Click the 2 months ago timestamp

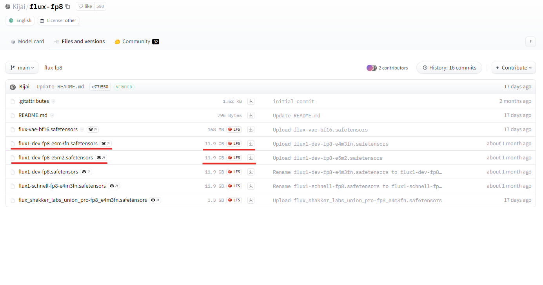coord(515,101)
